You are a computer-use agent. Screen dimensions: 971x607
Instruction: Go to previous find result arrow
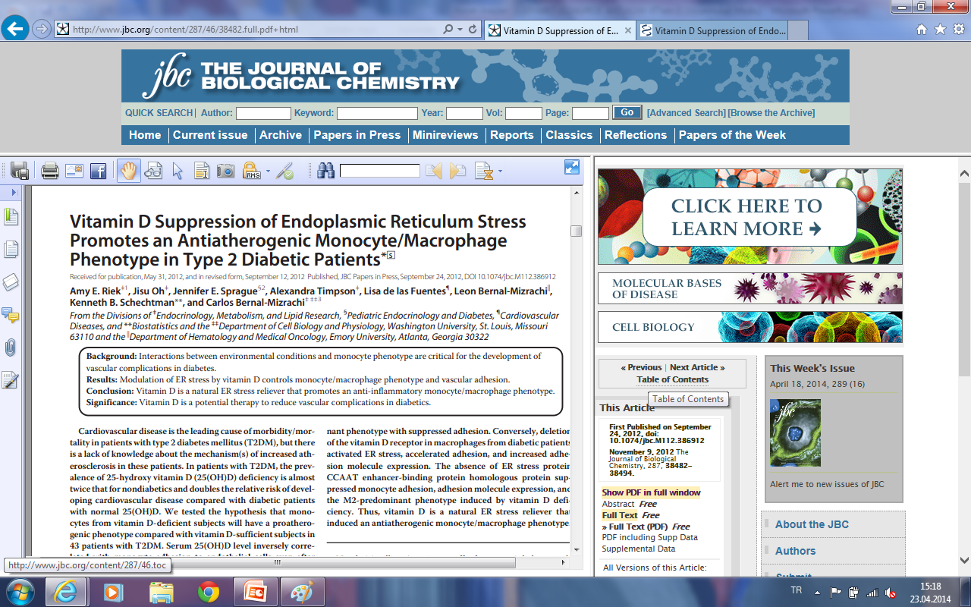coord(433,171)
